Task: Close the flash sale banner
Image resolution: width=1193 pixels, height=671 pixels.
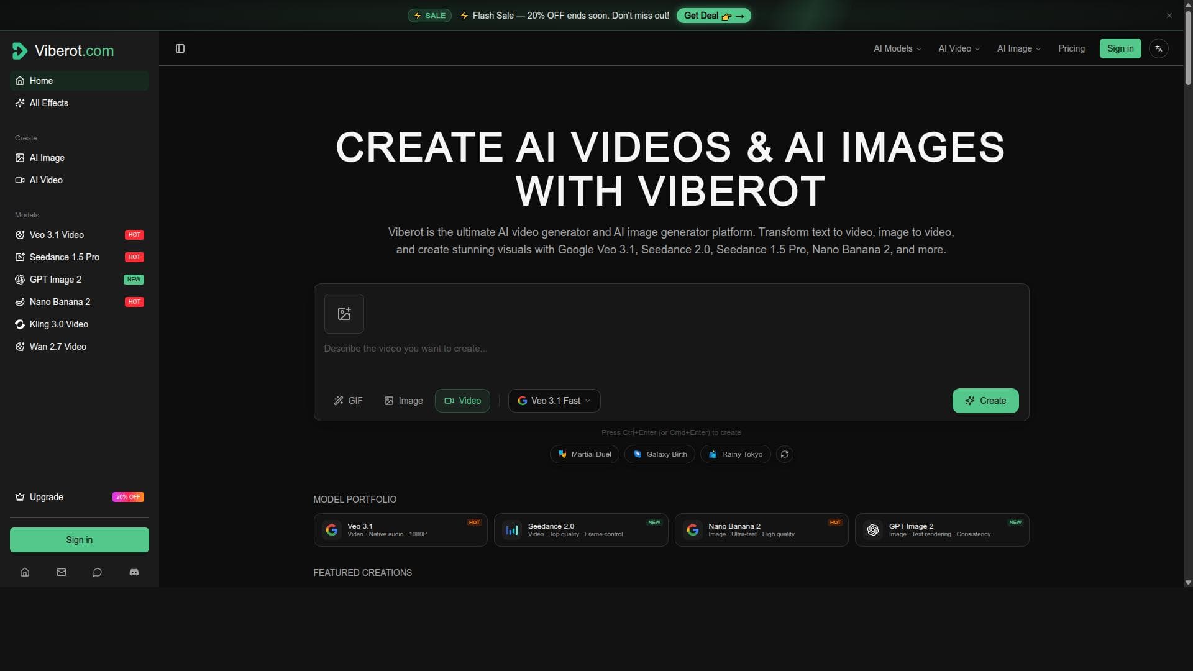Action: [x=1169, y=16]
